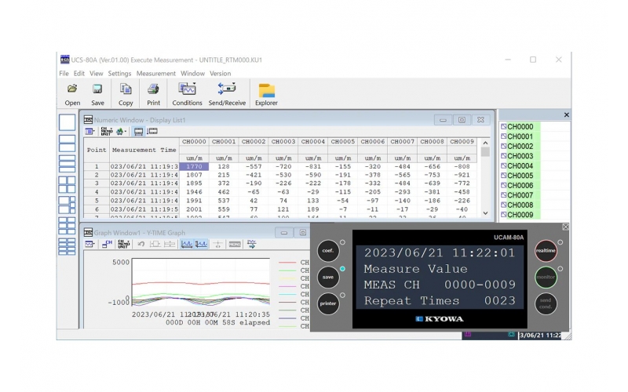Viewport: 628px width, 392px height.
Task: Click the numeric table scrollbar up arrow
Action: tap(485, 143)
